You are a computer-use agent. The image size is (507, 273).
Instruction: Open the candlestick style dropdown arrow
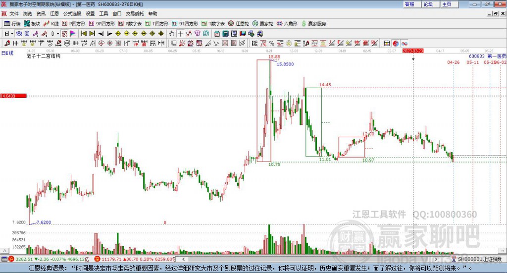click(58, 34)
